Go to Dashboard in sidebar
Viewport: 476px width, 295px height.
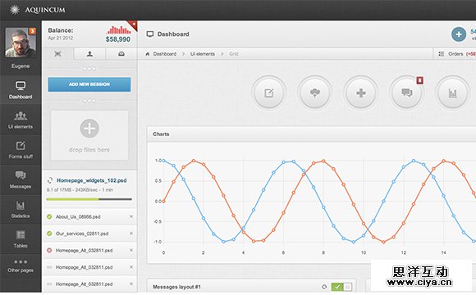coord(21,90)
